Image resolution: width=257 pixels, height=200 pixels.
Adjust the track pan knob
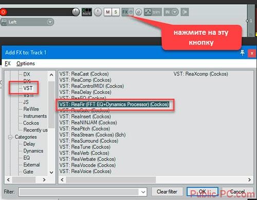pyautogui.click(x=98, y=12)
